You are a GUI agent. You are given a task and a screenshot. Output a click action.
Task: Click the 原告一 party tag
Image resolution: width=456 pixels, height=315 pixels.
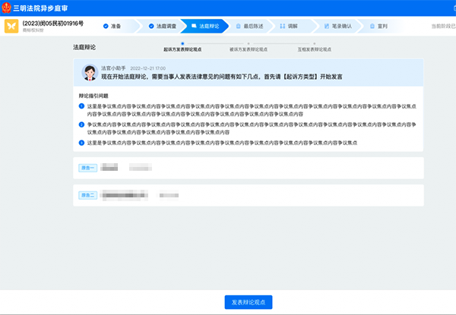pos(88,167)
